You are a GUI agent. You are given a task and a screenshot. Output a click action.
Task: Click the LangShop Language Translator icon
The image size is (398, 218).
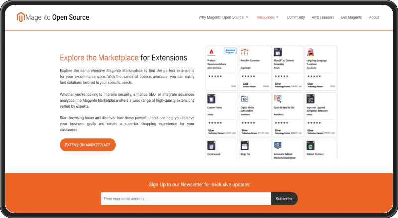[311, 52]
